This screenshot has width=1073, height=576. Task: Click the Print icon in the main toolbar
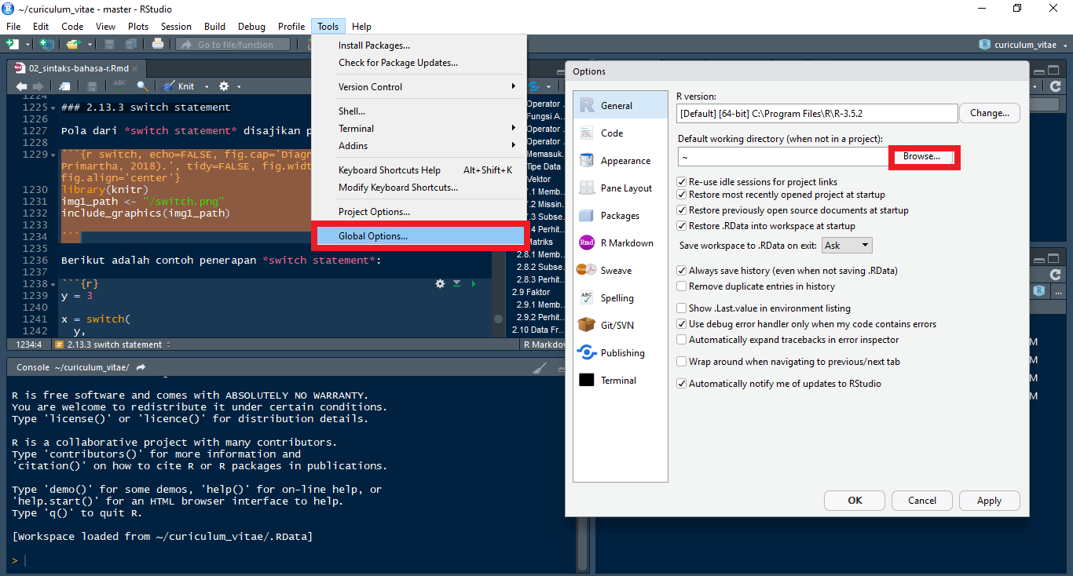pos(157,45)
